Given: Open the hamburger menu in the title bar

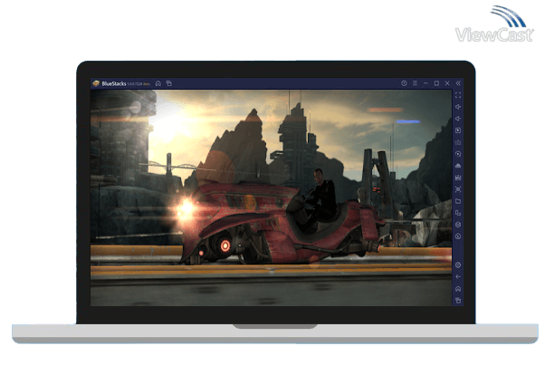Looking at the screenshot, I should (415, 83).
